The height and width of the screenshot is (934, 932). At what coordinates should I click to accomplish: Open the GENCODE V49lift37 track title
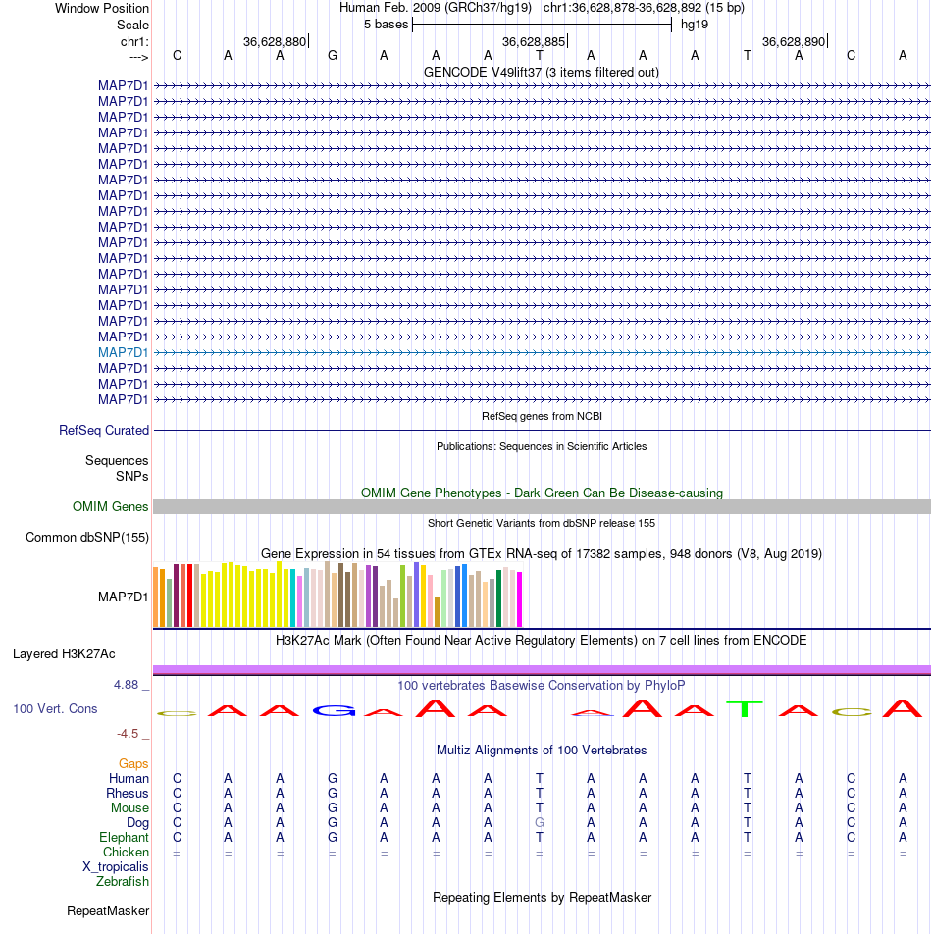[541, 72]
